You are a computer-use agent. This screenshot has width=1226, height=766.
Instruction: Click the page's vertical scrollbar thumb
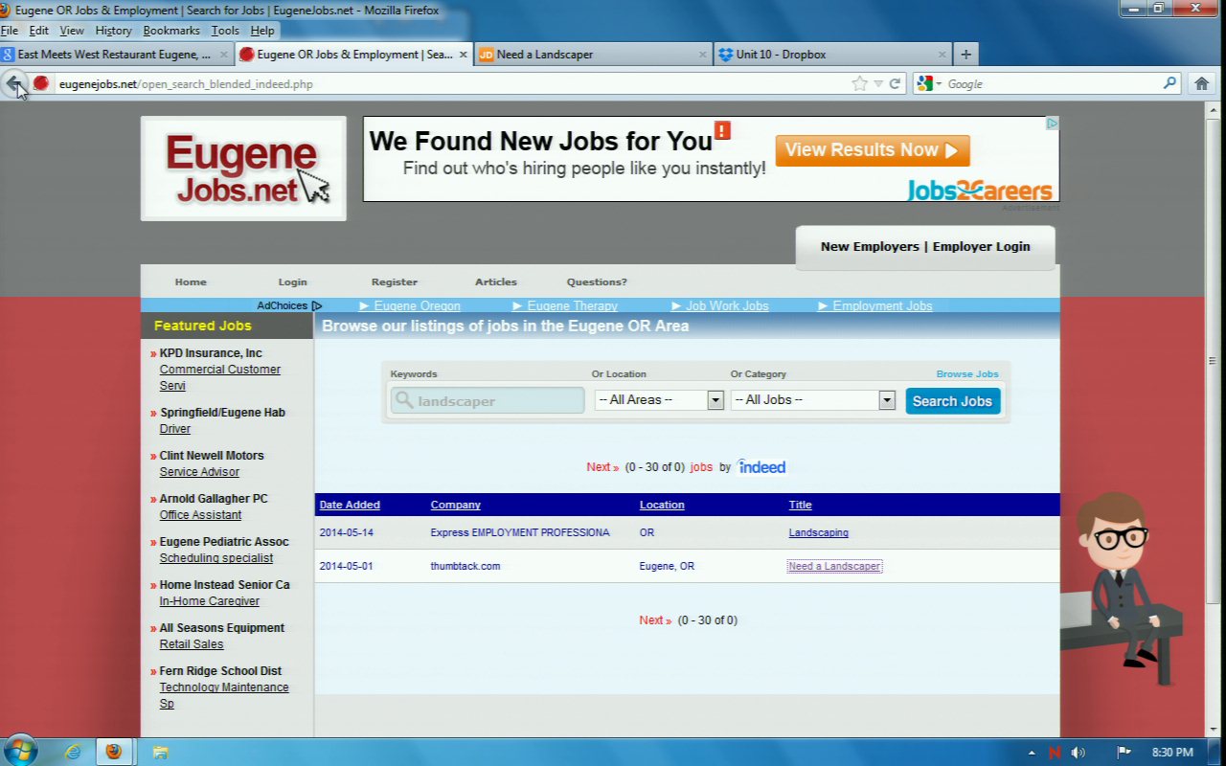click(x=1213, y=360)
